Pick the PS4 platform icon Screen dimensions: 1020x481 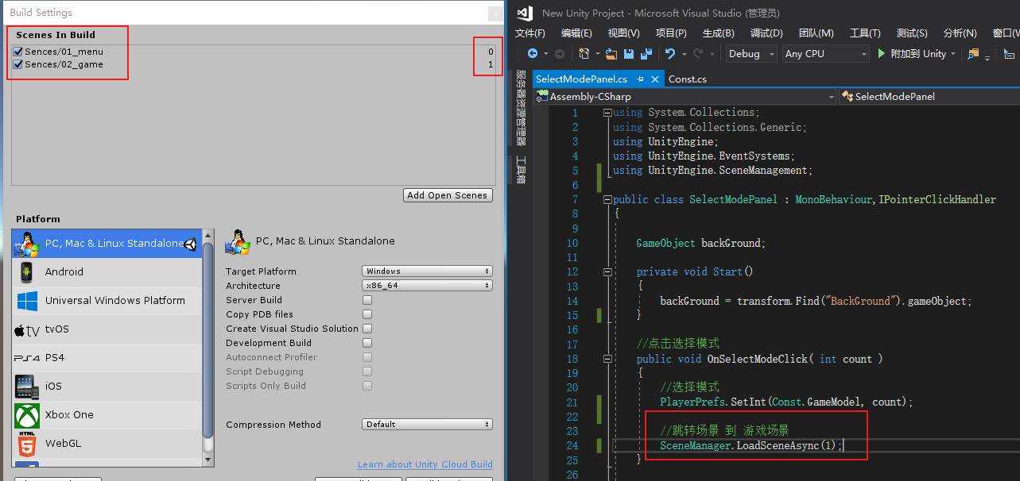(27, 358)
